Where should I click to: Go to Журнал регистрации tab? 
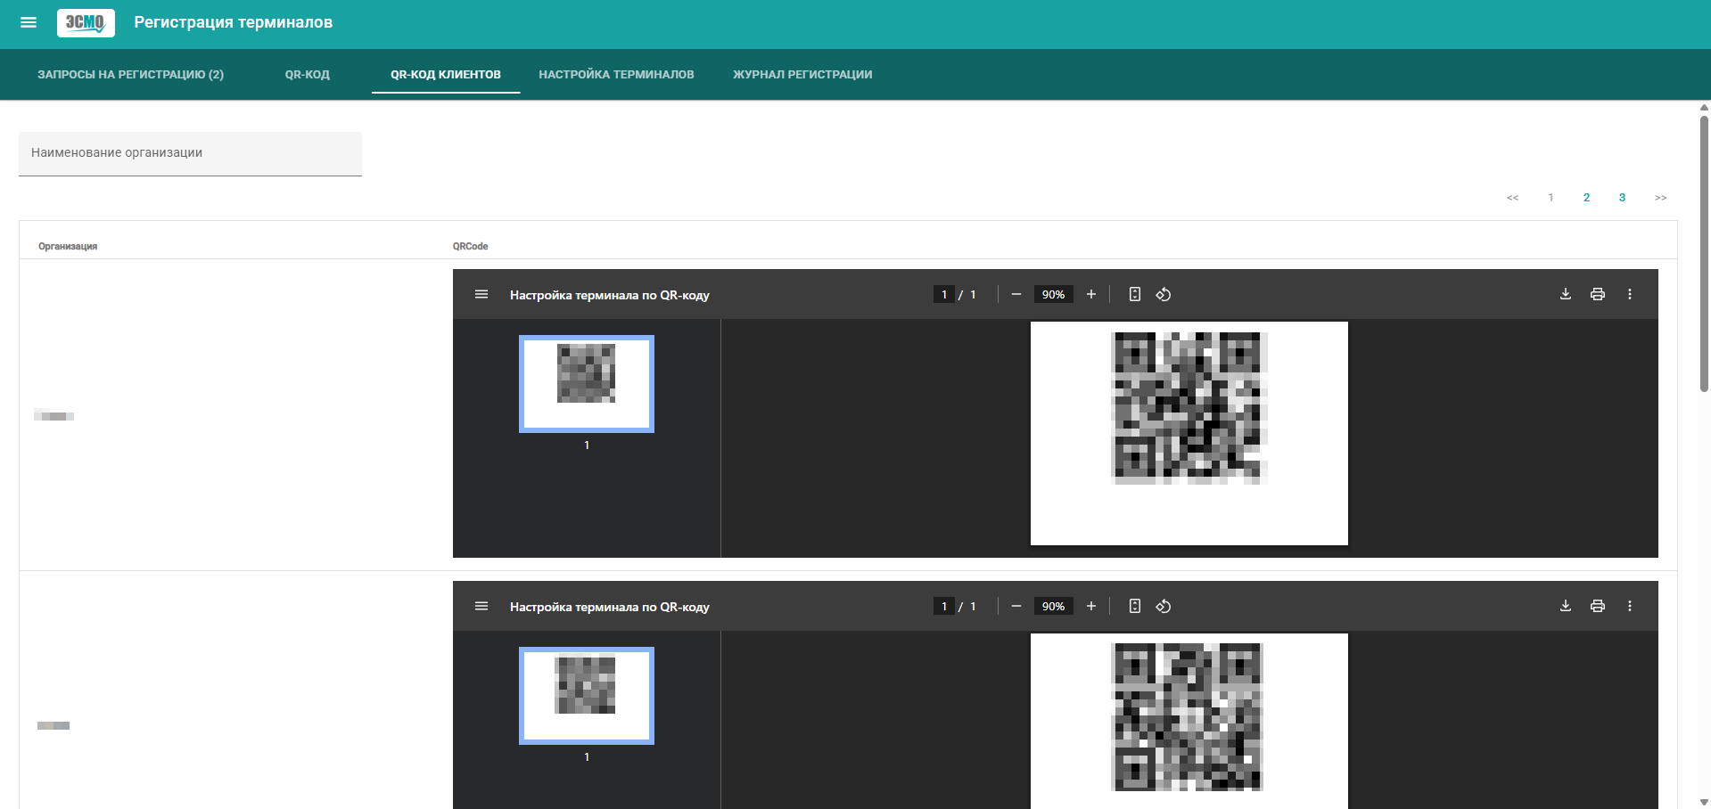click(802, 75)
